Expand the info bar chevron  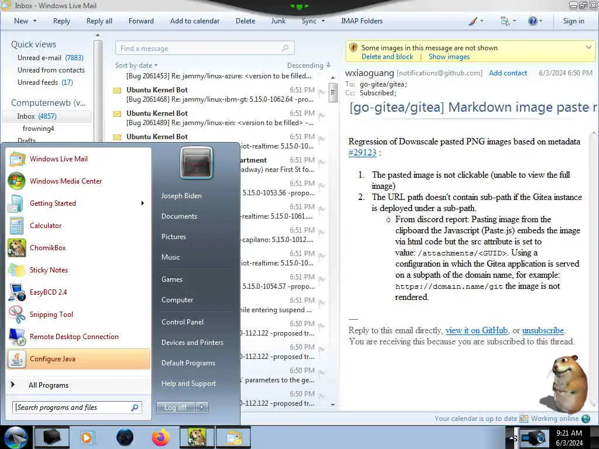pos(588,47)
